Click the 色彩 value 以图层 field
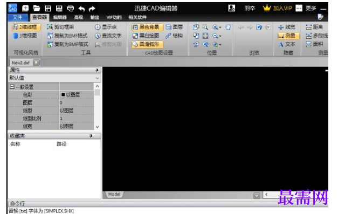 point(77,95)
